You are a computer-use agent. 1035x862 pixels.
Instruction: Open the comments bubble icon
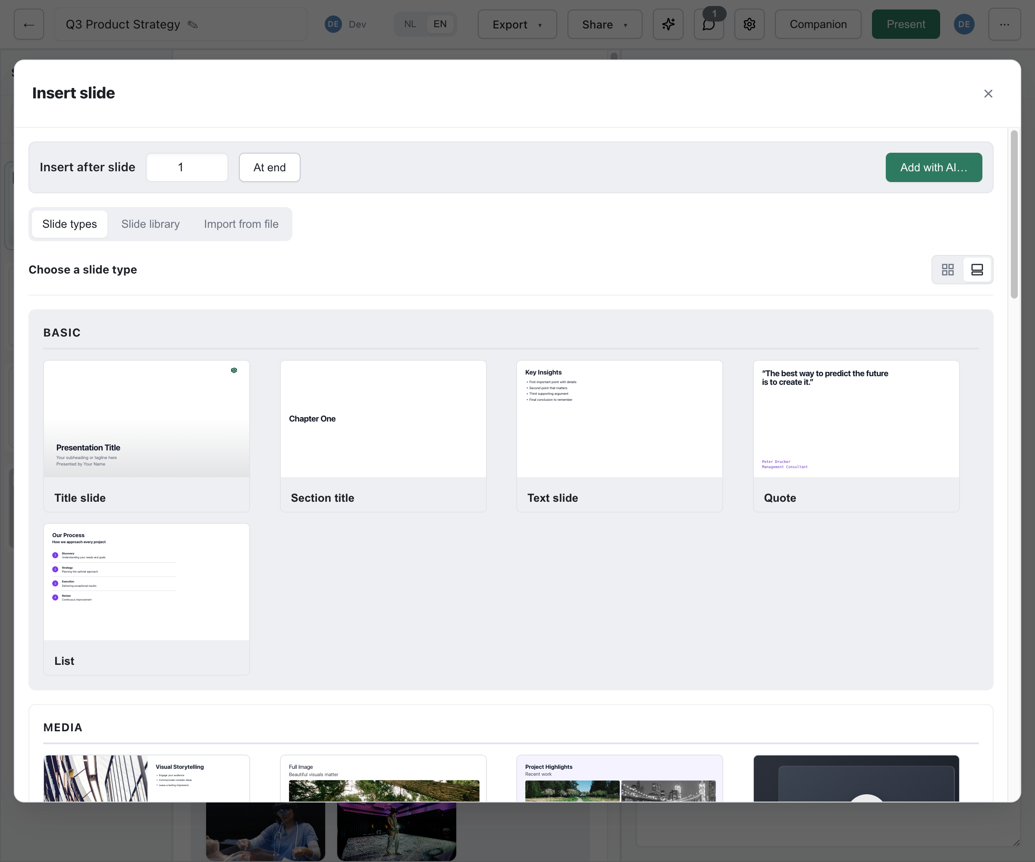coord(709,24)
